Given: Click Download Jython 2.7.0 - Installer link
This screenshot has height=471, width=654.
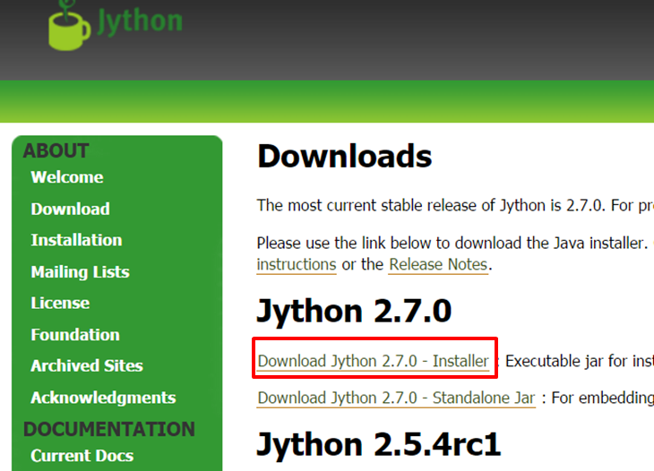Looking at the screenshot, I should point(374,361).
